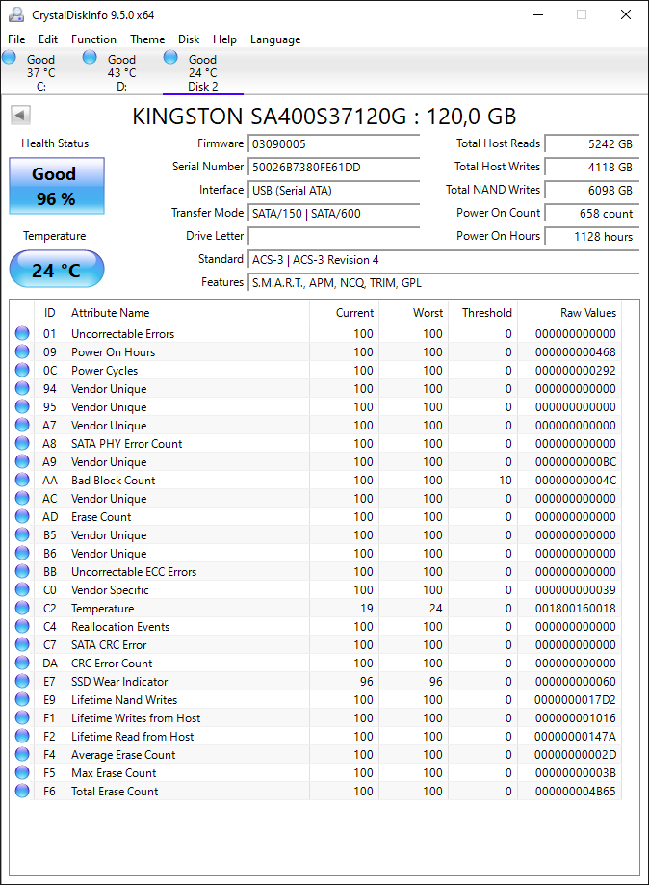649x885 pixels.
Task: Click the Good 96 % health status button
Action: click(x=57, y=186)
